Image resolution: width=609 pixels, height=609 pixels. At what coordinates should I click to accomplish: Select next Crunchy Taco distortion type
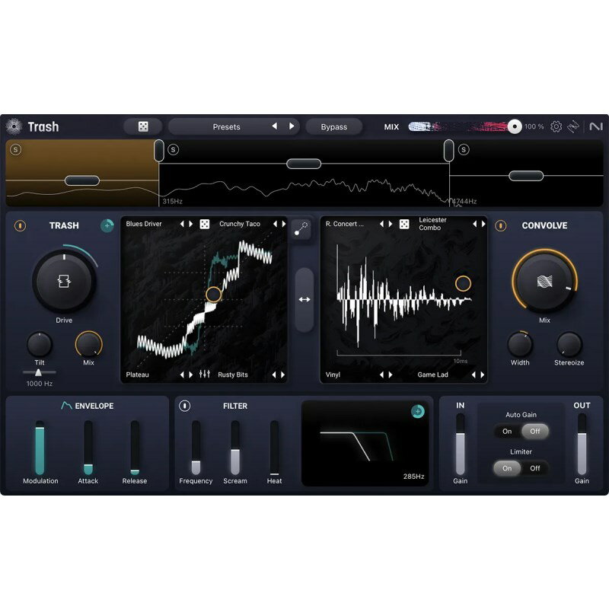(282, 224)
